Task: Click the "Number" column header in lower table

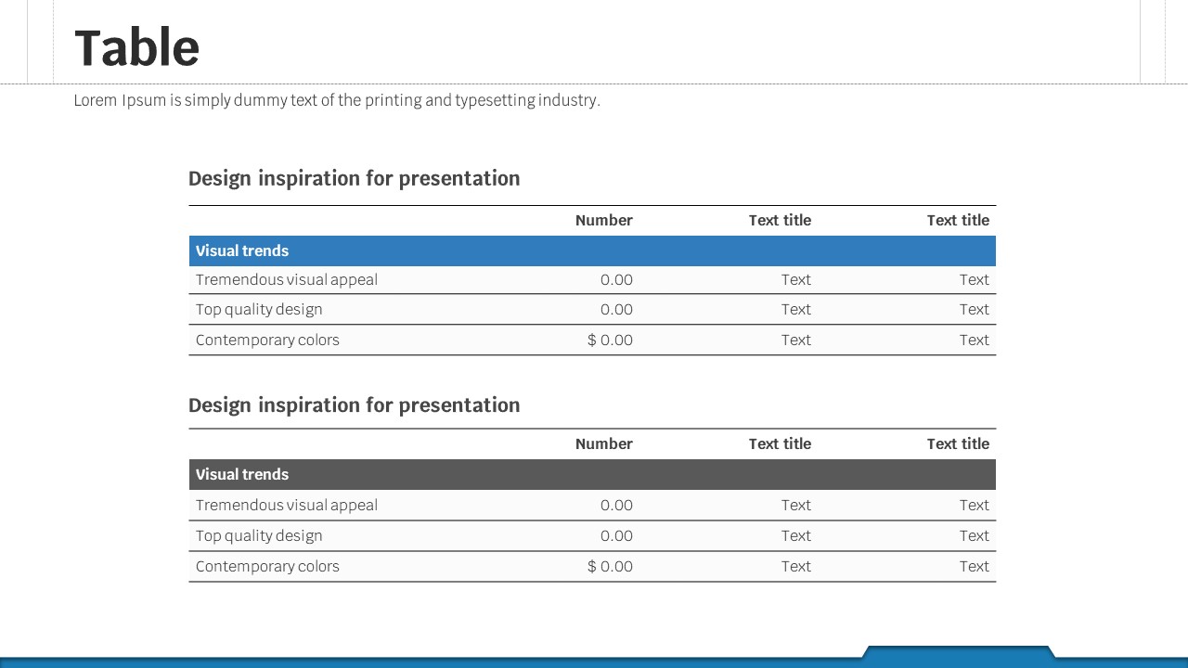Action: [603, 443]
